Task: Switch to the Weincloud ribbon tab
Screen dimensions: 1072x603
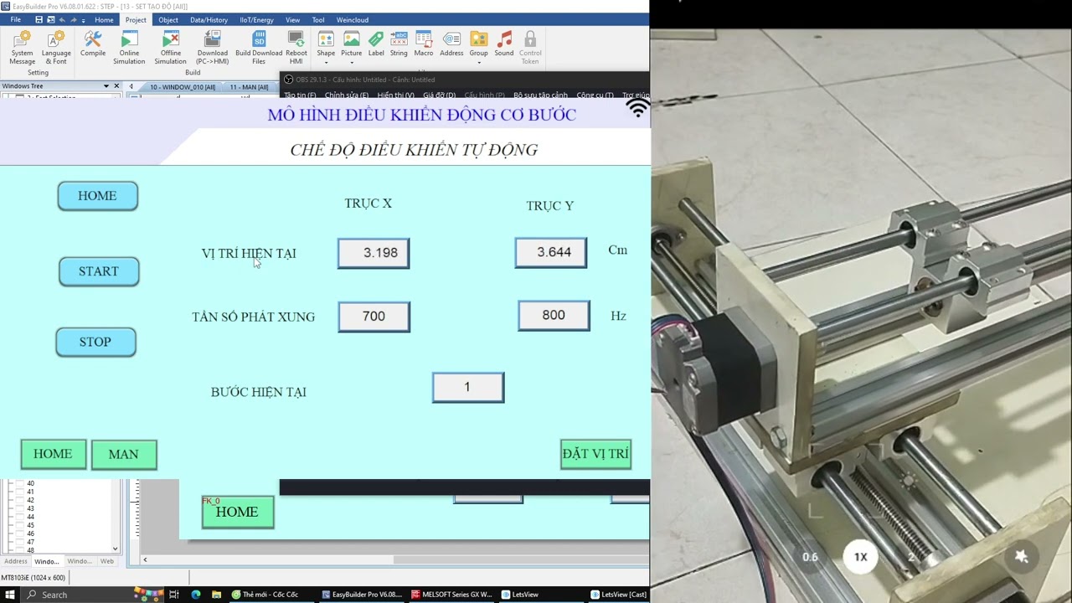Action: pyautogui.click(x=352, y=19)
